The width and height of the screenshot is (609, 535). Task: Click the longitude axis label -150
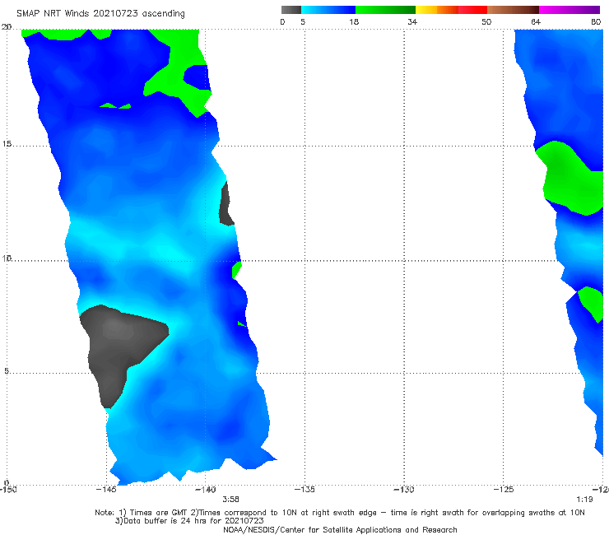click(x=8, y=490)
